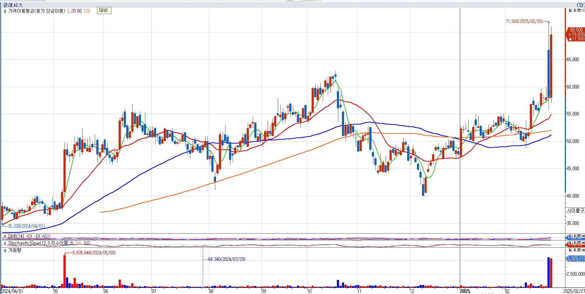This screenshot has height=294, width=585.
Task: Click the 대비 button
Action: (x=104, y=10)
